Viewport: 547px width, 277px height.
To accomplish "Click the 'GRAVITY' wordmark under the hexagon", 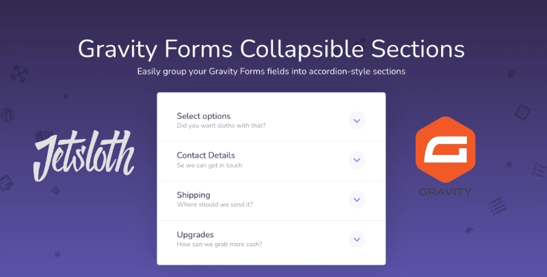I will pyautogui.click(x=445, y=191).
